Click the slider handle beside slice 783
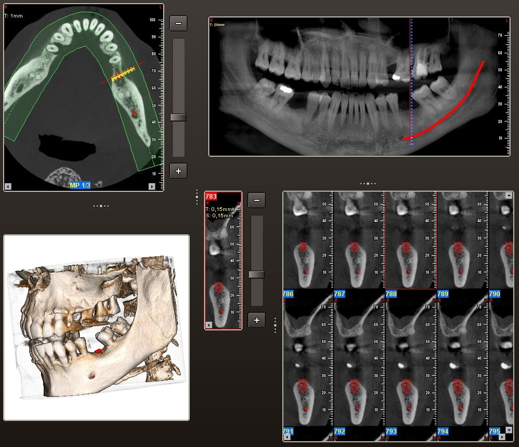 click(x=256, y=274)
